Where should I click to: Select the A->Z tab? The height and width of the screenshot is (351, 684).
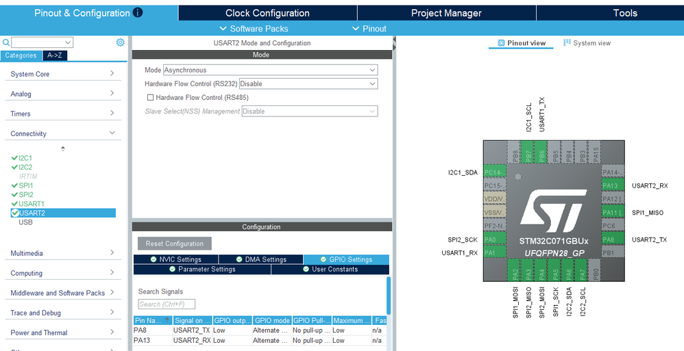pos(55,55)
